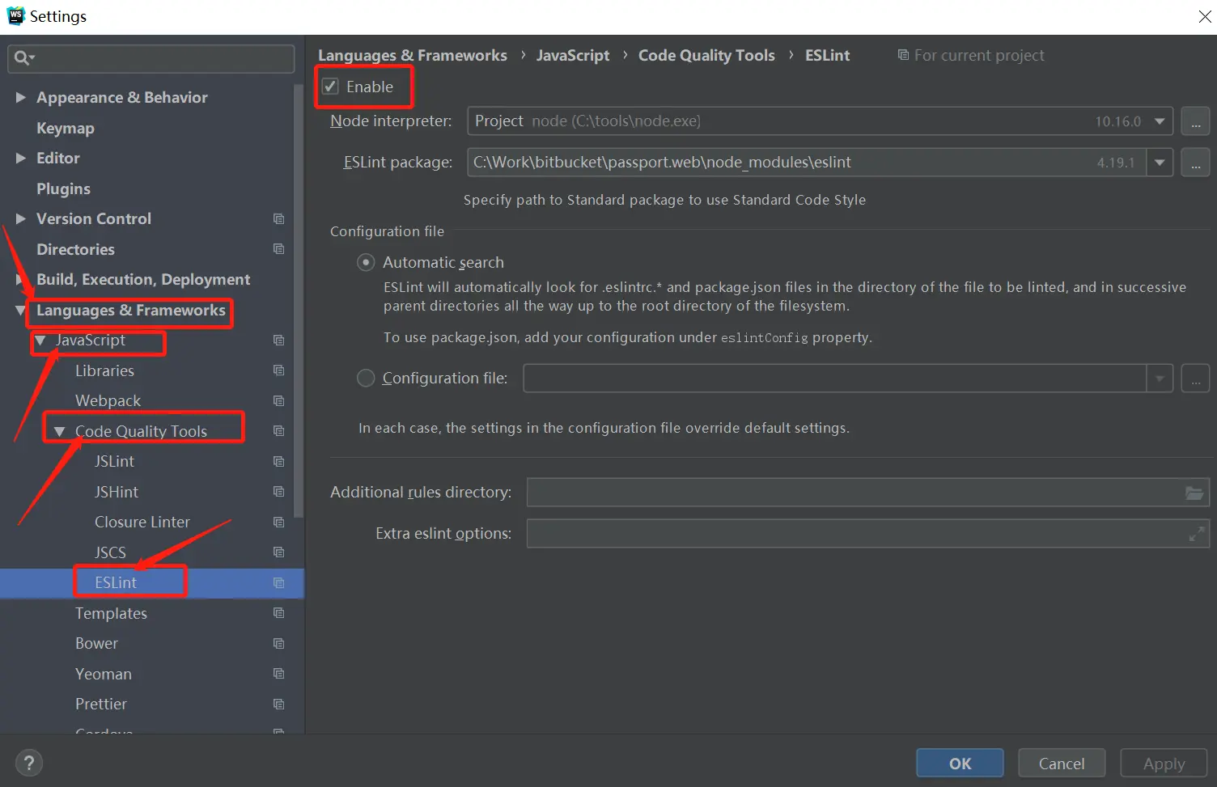Open help with the question mark button

tap(29, 763)
